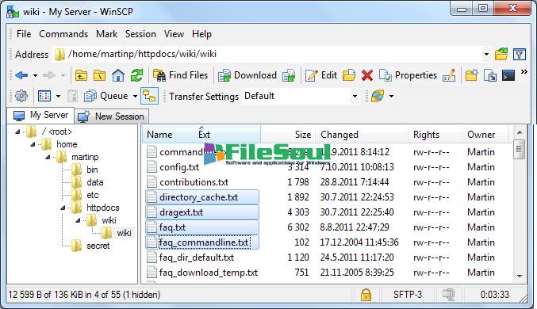Viewport: 537px width, 309px height.
Task: Click the Queue button
Action: tap(106, 96)
